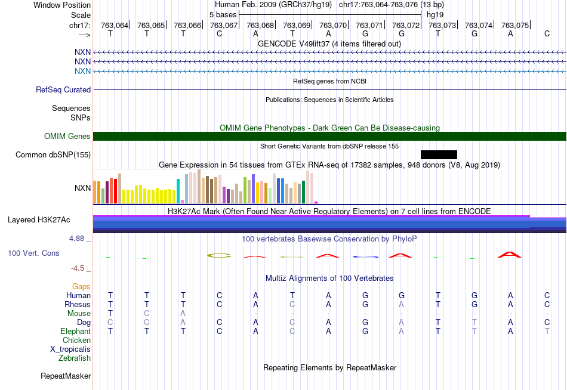Click the Common dbSNP(155) label
This screenshot has width=567, height=390.
tap(53, 154)
